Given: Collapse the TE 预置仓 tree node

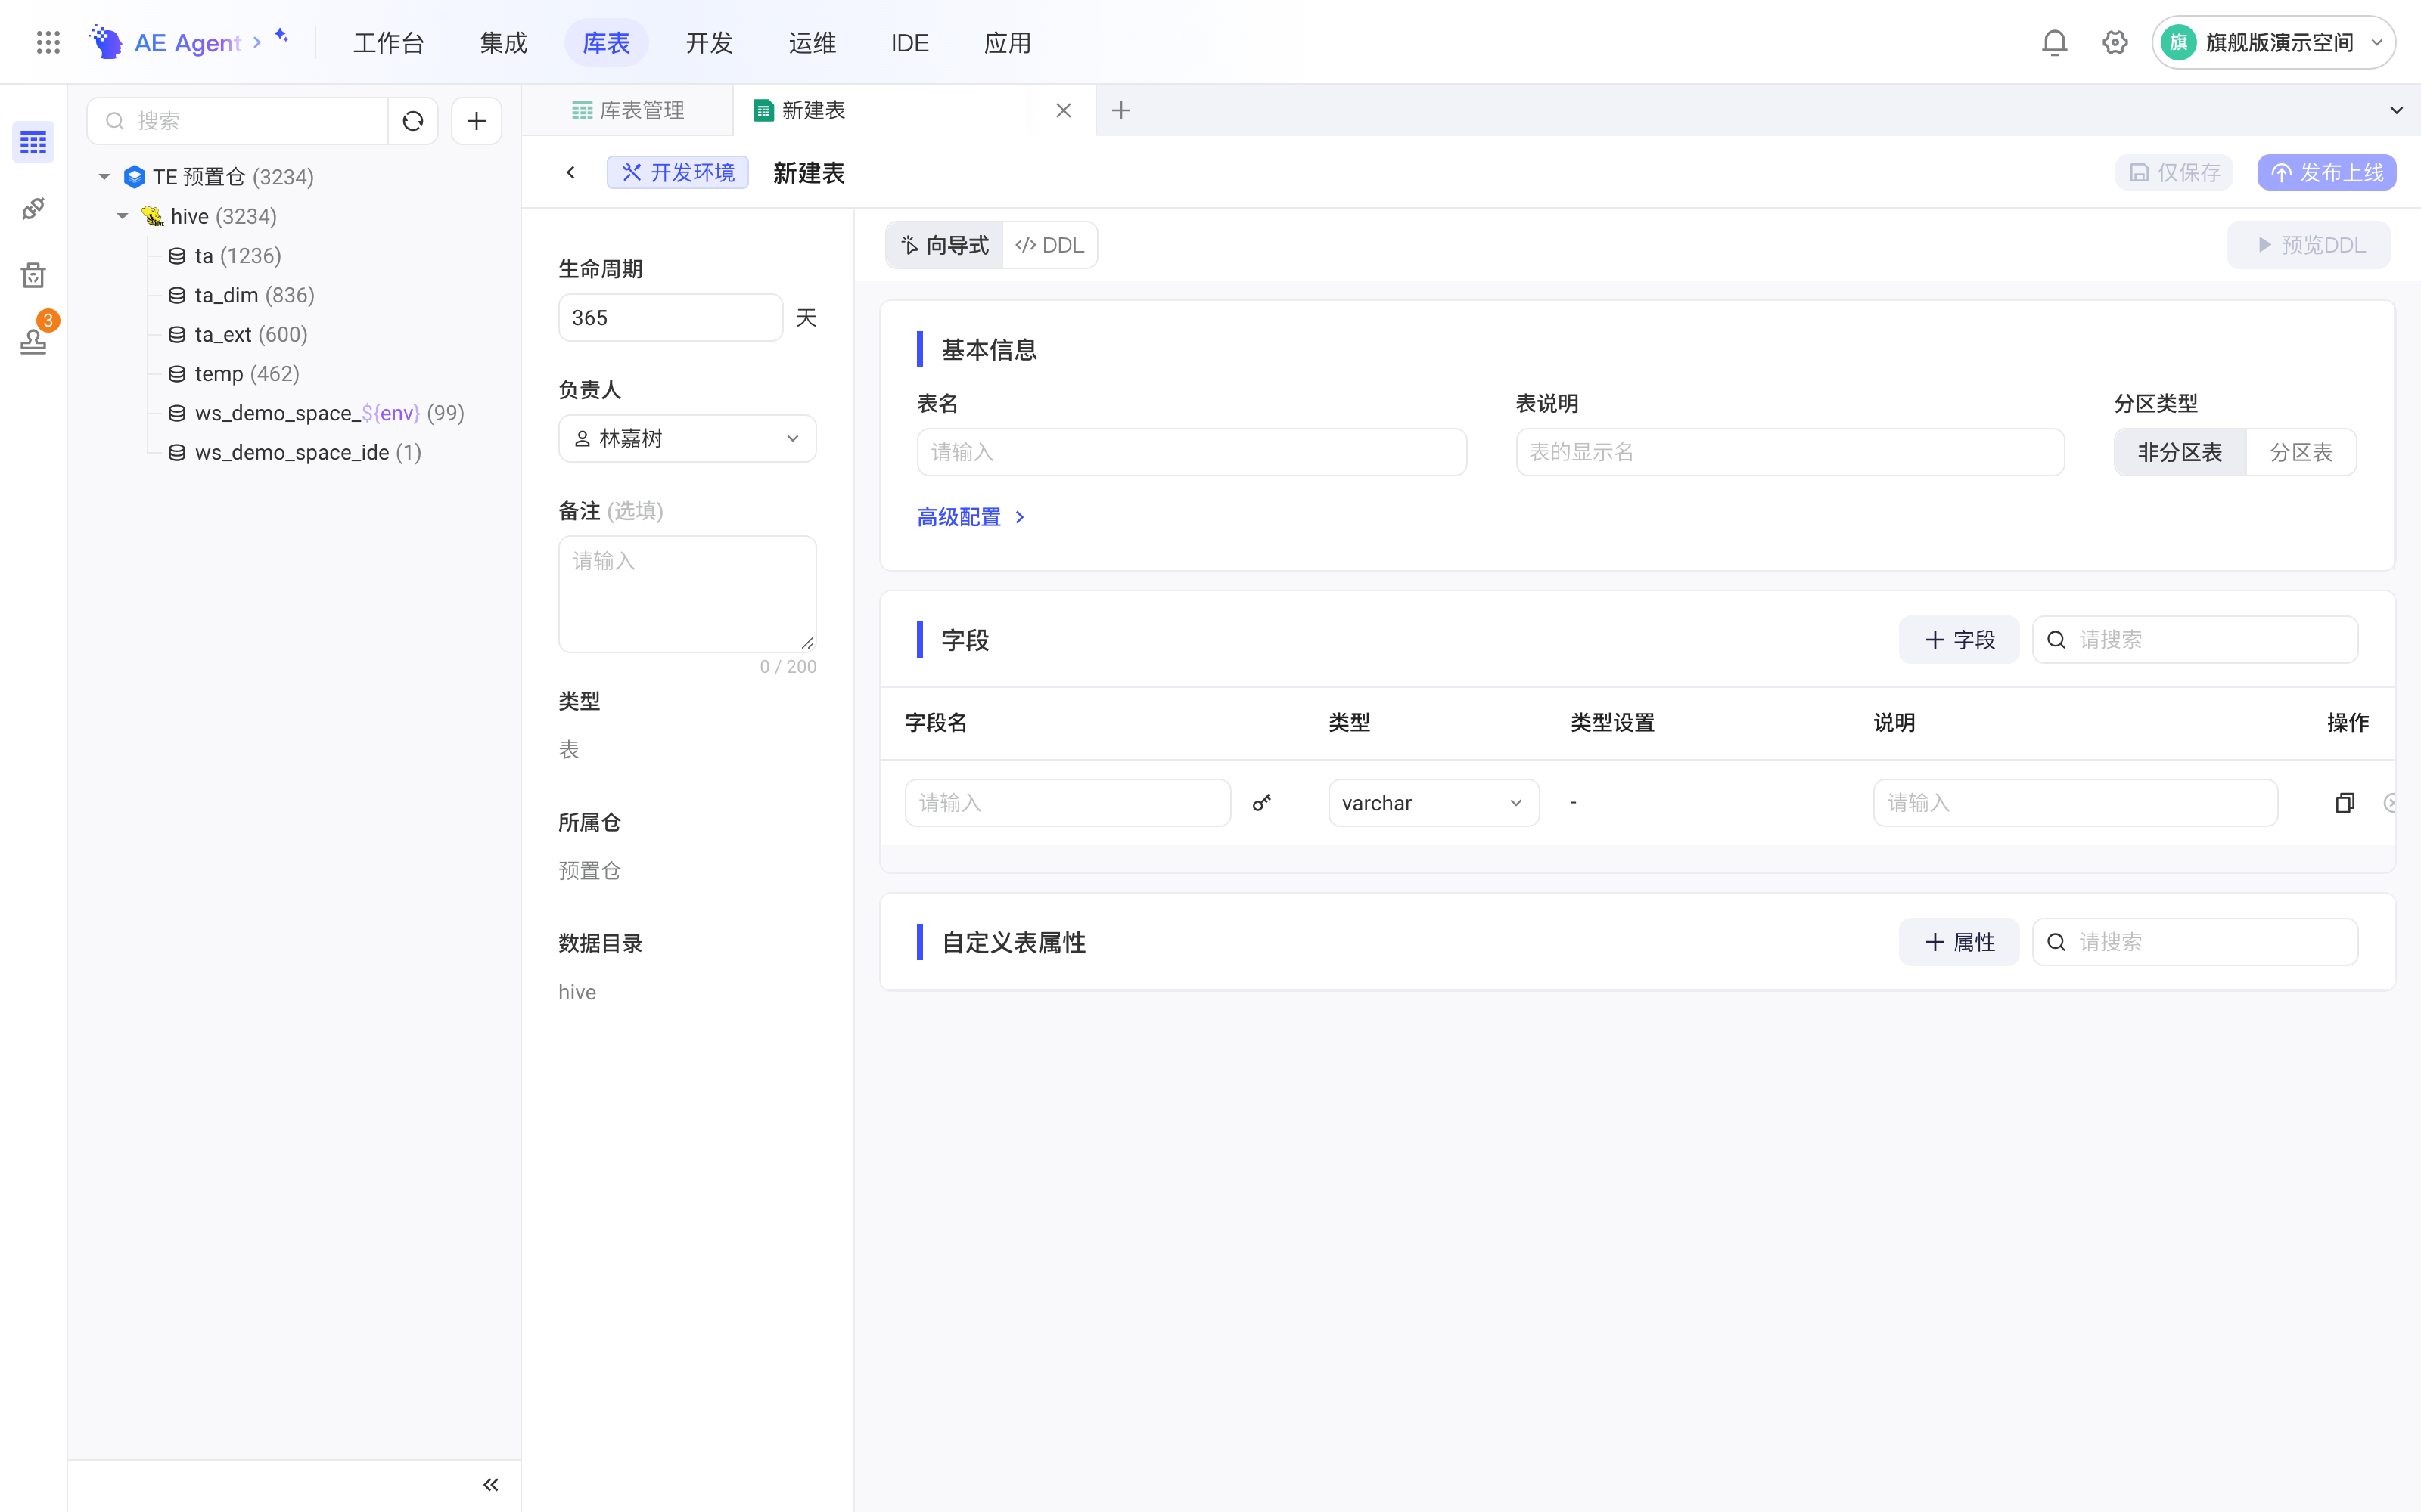Looking at the screenshot, I should [x=104, y=177].
